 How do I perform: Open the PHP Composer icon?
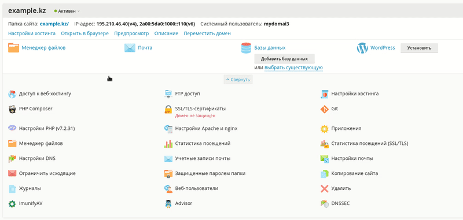[x=12, y=109]
